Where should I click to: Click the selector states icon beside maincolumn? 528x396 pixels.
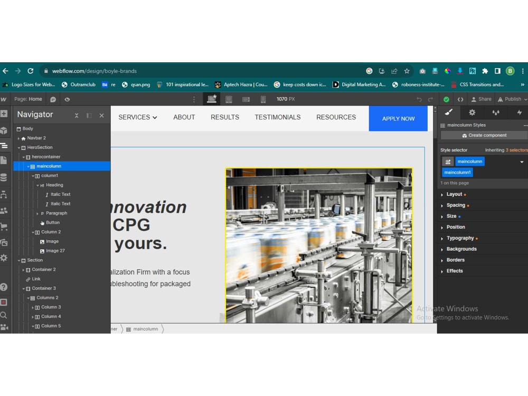(x=448, y=162)
